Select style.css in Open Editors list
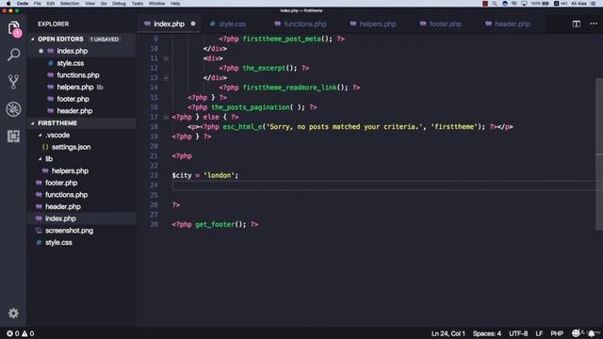603x339 pixels. click(x=82, y=63)
